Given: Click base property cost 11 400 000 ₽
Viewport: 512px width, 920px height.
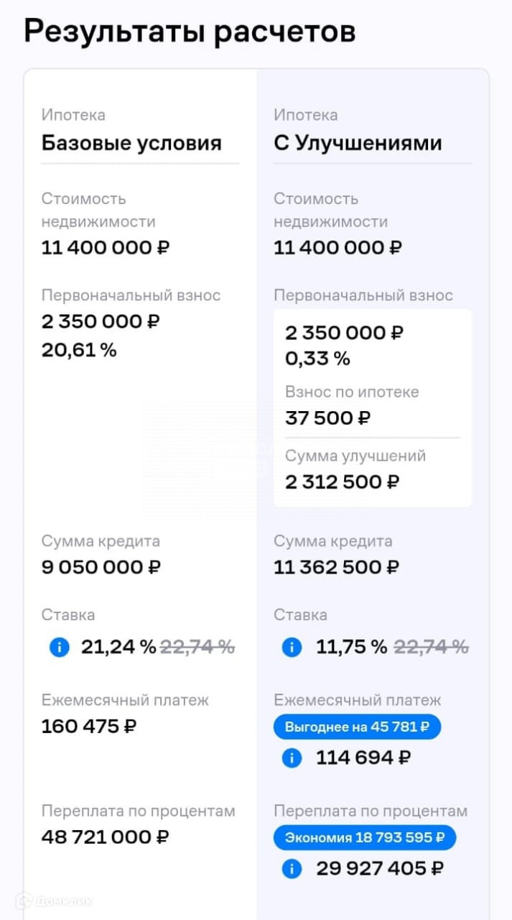Looking at the screenshot, I should click(x=106, y=248).
